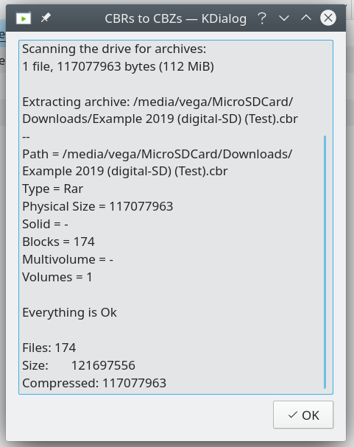
Task: Activate the question mark help icon
Action: coord(262,18)
